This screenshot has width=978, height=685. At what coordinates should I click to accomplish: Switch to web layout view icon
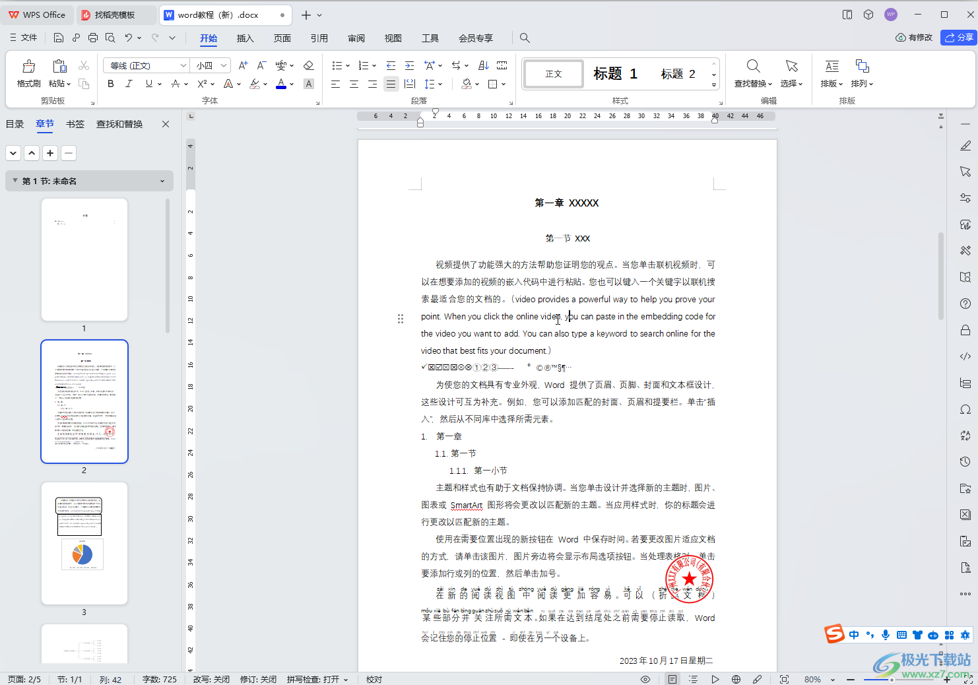click(x=736, y=679)
